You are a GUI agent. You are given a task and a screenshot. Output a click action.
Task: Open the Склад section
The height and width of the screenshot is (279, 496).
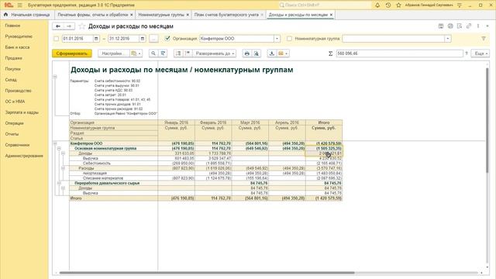pos(11,80)
